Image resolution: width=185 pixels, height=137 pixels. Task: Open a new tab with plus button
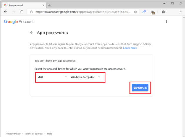[x=49, y=5]
